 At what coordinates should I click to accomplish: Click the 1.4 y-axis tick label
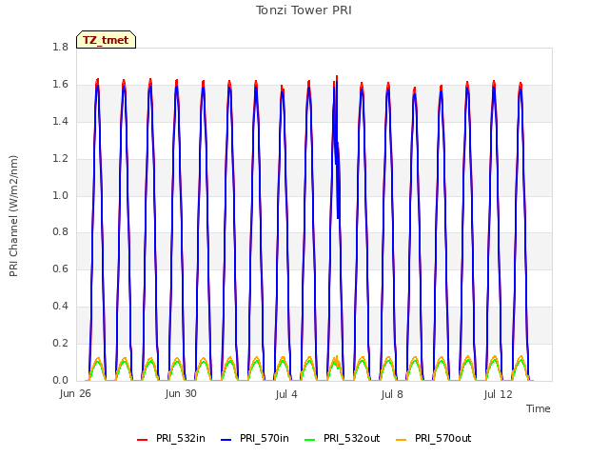[60, 121]
